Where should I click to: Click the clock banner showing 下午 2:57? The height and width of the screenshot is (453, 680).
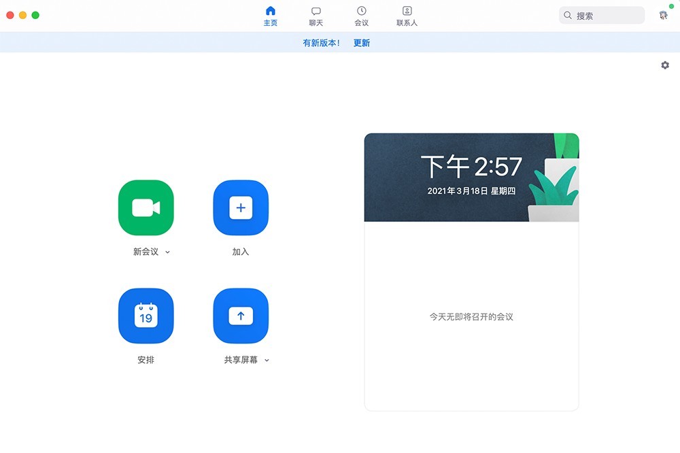(471, 177)
